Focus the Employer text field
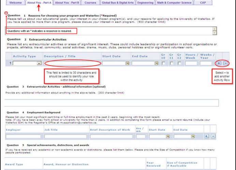This screenshot has width=236, height=170. 23,136
